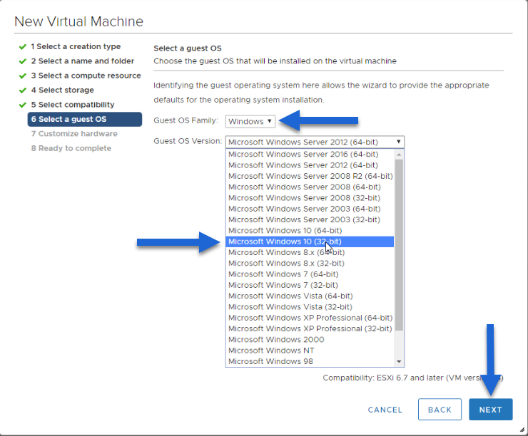Image resolution: width=528 pixels, height=436 pixels.
Task: Click the CANCEL link button
Action: click(x=385, y=410)
